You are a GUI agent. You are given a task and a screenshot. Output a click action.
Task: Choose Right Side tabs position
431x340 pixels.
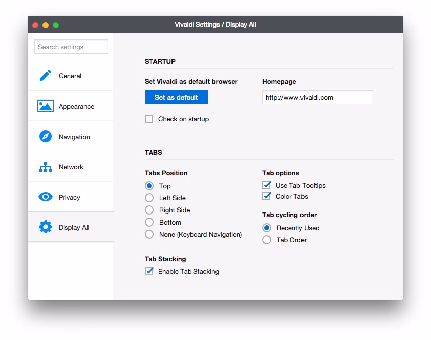click(x=149, y=210)
